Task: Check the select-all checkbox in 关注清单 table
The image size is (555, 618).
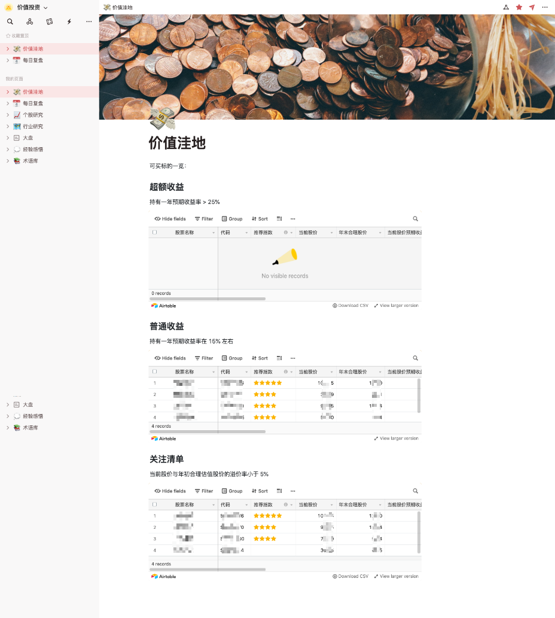Action: (x=154, y=504)
